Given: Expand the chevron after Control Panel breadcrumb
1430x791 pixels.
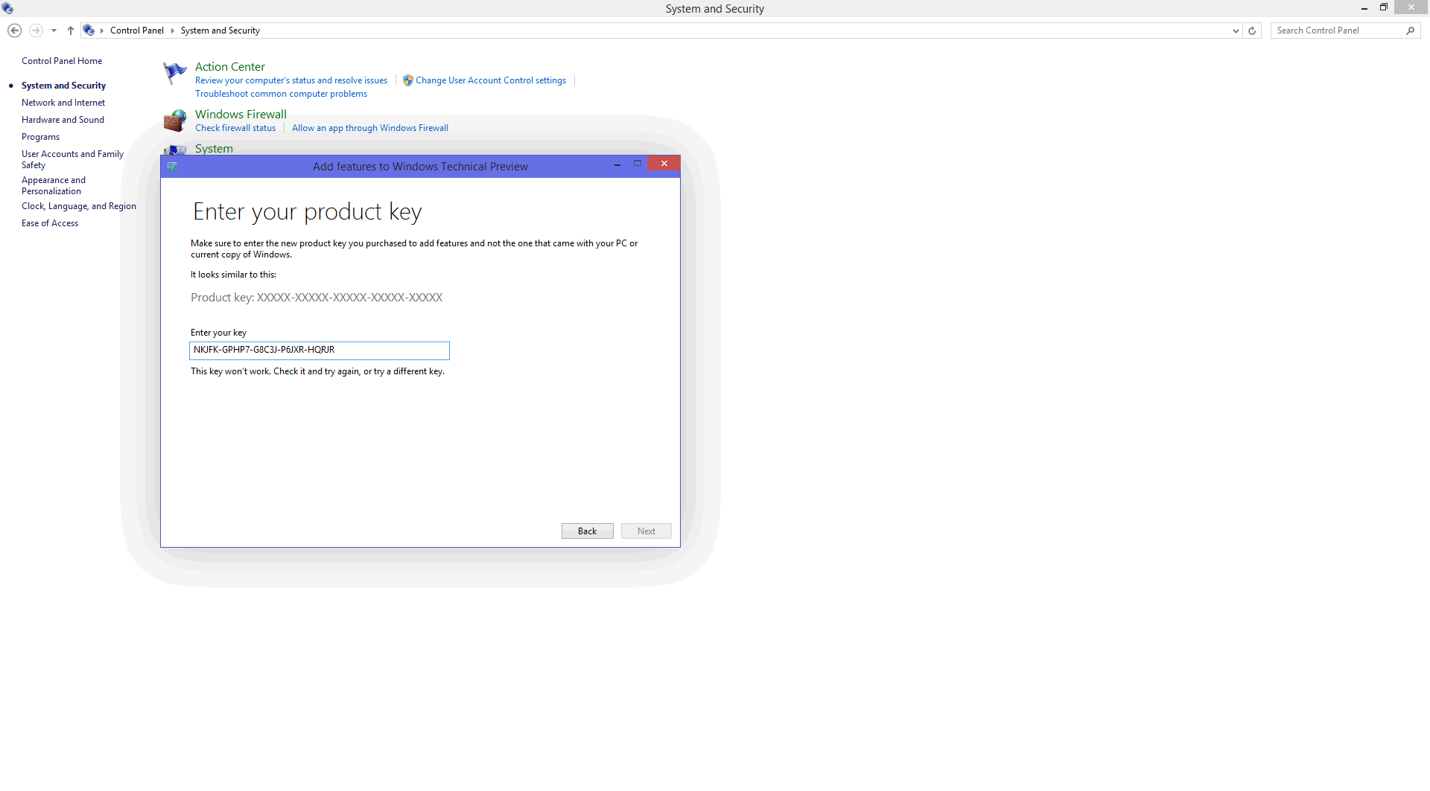Looking at the screenshot, I should pos(172,31).
